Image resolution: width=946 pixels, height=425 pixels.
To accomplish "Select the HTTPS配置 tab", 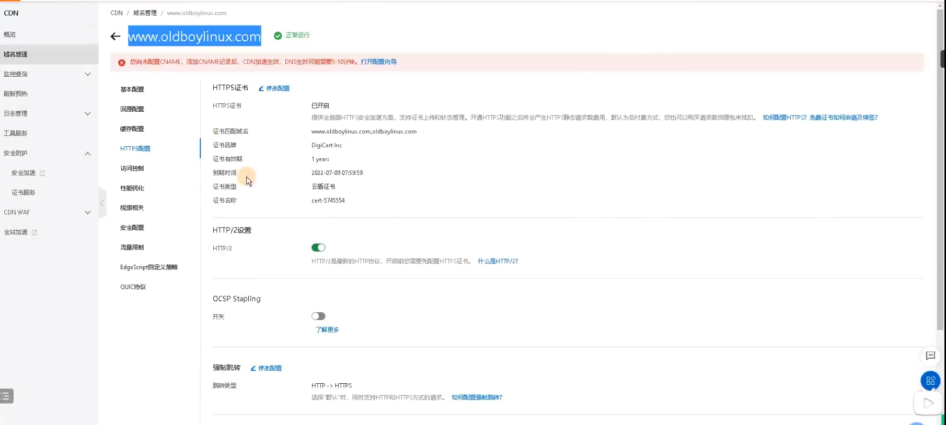I will [x=135, y=149].
